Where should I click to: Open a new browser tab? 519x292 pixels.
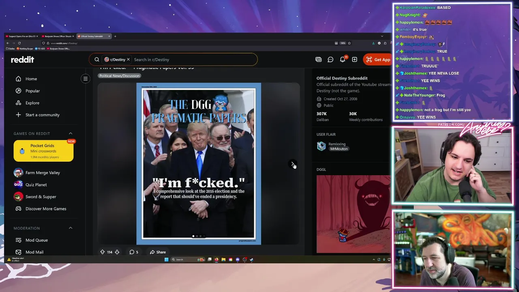click(115, 36)
